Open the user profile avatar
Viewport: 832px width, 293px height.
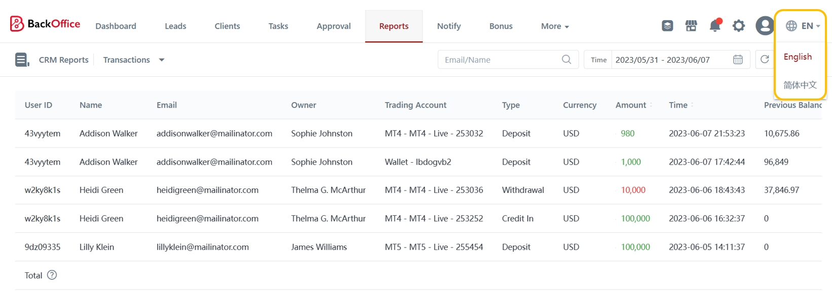764,26
